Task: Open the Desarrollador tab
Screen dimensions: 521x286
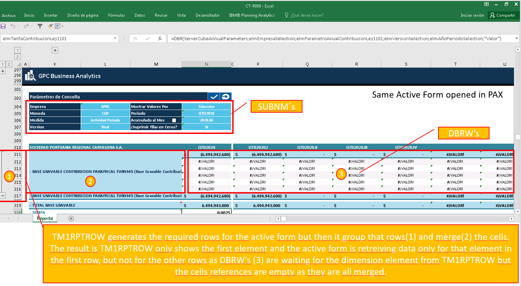Action: tap(208, 15)
